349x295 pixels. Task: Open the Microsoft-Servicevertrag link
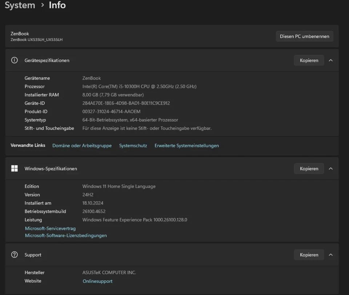(x=50, y=229)
